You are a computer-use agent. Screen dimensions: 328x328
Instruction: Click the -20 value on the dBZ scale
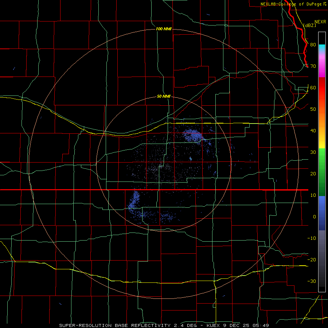coord(312,259)
